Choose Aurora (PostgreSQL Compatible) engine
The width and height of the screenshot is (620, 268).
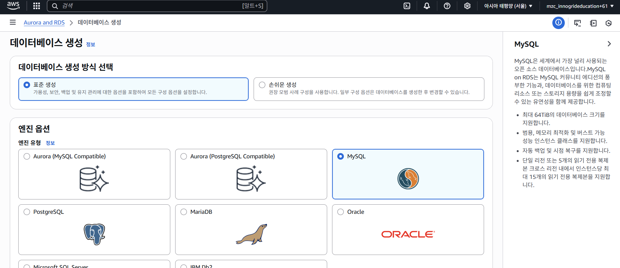[x=184, y=156]
